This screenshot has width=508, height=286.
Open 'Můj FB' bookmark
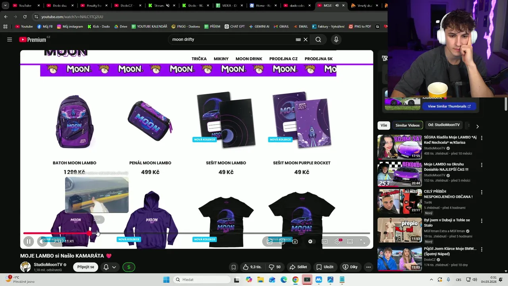pos(44,27)
